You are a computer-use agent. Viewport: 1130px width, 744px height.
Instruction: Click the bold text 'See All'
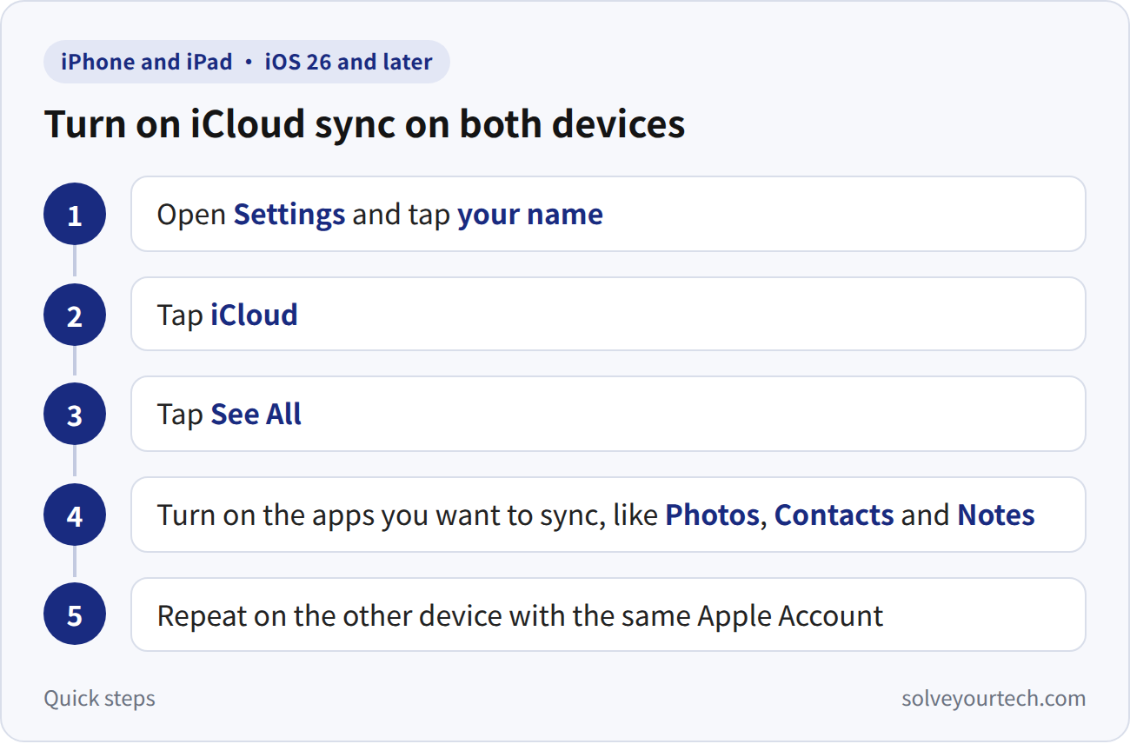(x=256, y=415)
